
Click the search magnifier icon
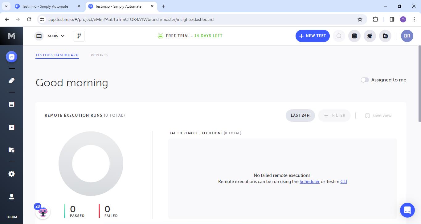[x=339, y=36]
